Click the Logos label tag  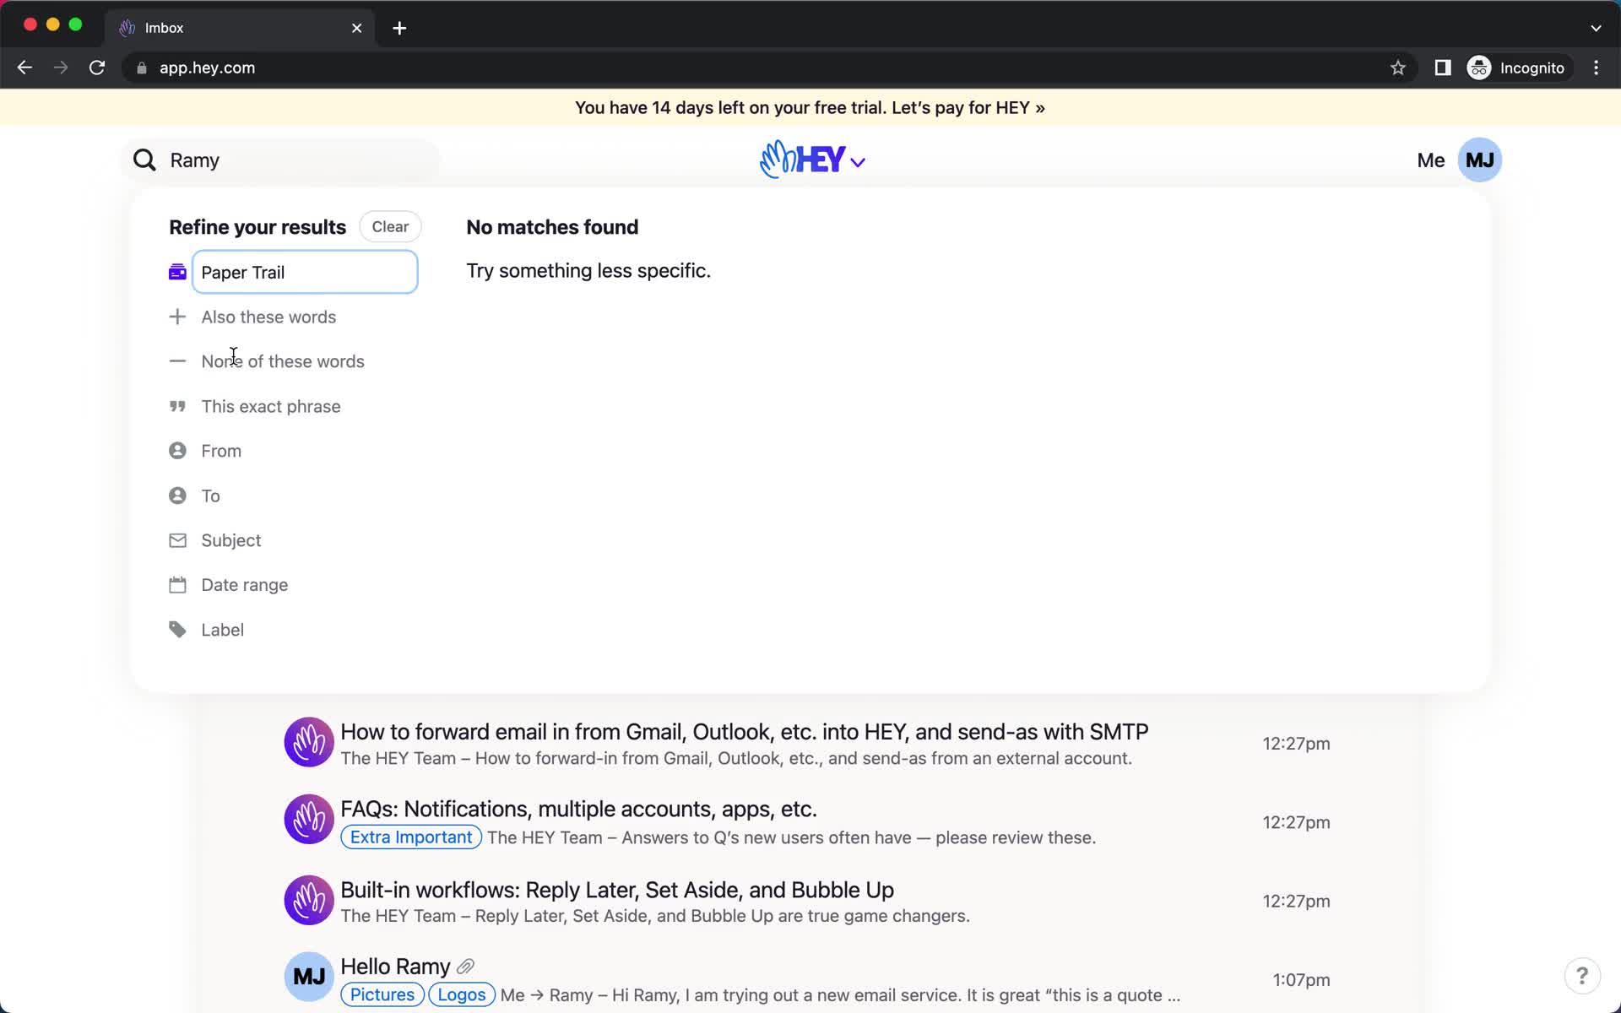(x=461, y=994)
